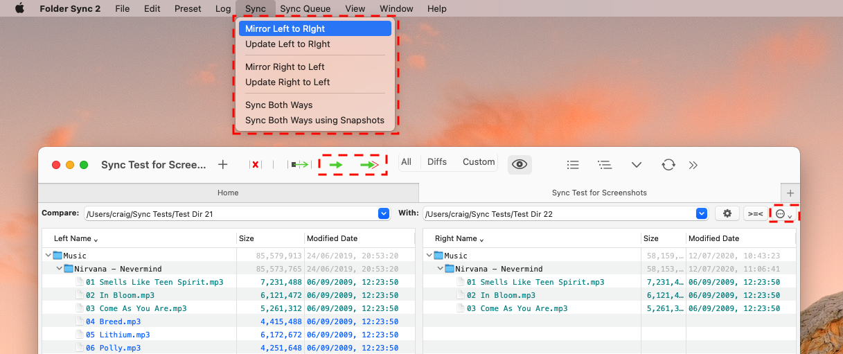
Task: Choose Mirror Right to Left menu item
Action: 285,67
